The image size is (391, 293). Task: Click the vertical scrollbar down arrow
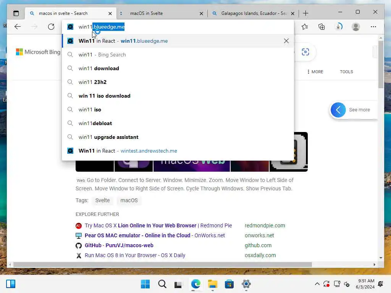pos(381,258)
